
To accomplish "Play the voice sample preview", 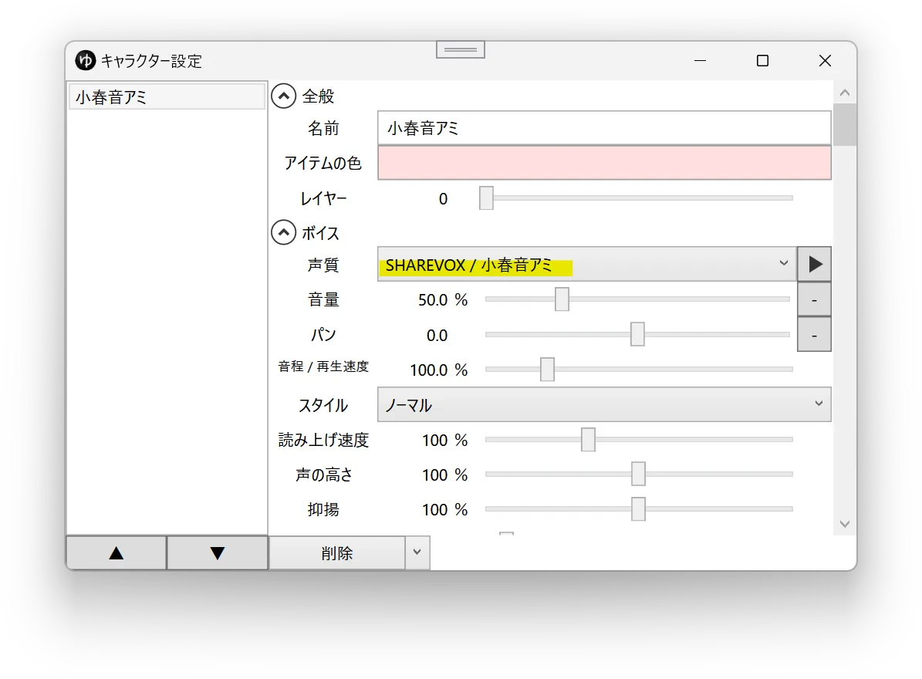I will tap(815, 264).
